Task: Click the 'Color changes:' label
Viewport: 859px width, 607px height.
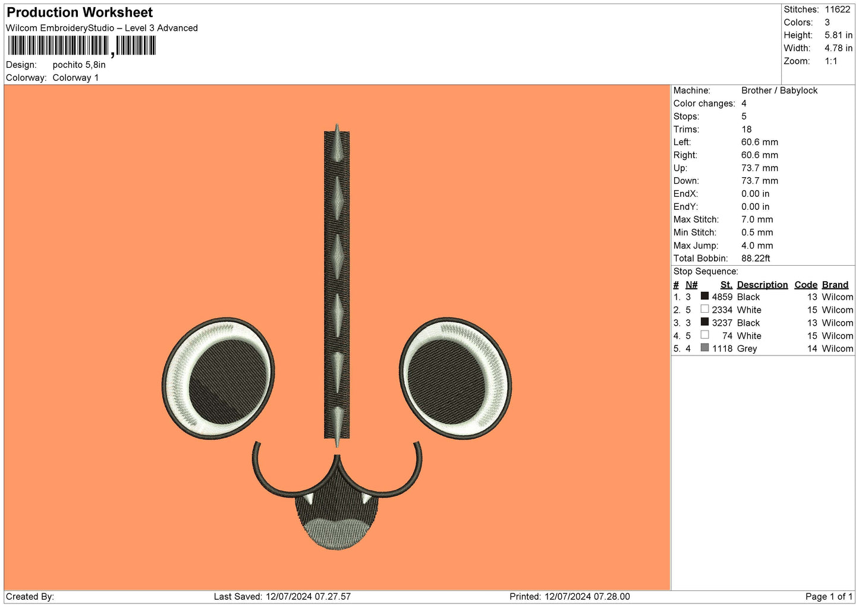Action: click(704, 103)
